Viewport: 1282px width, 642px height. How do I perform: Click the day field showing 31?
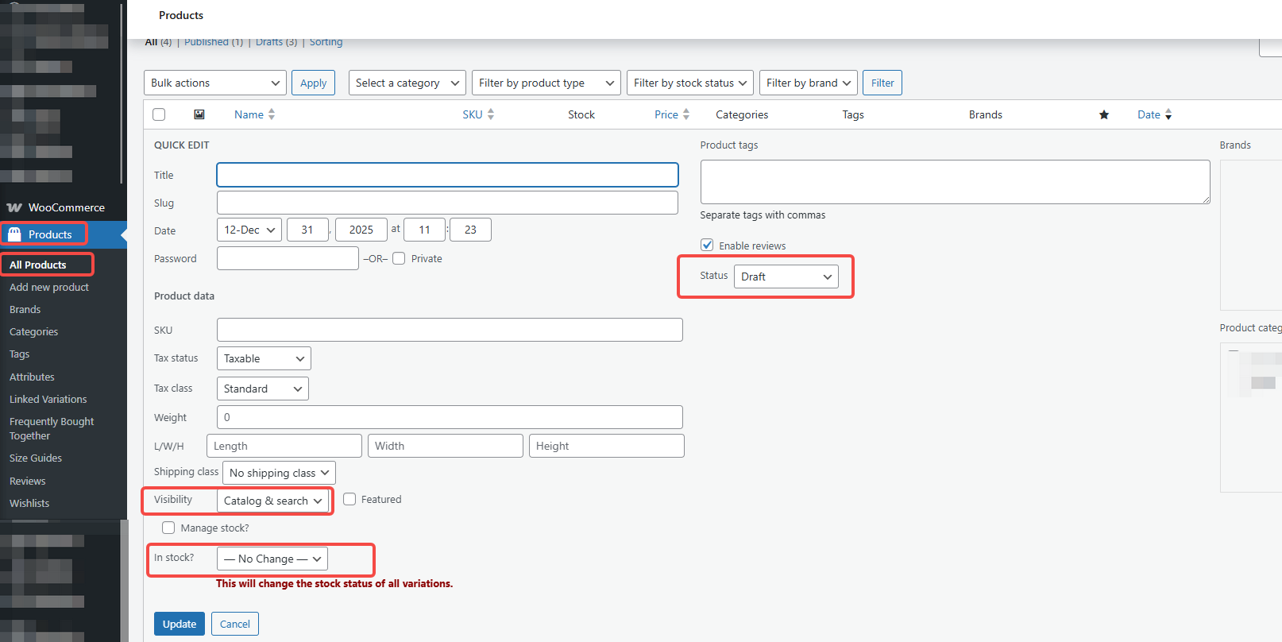(307, 230)
